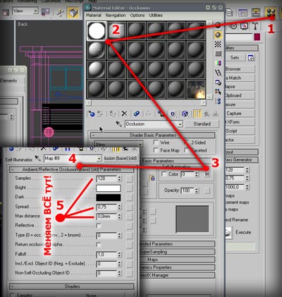Click Execute button
The width and height of the screenshot is (282, 297).
(243, 232)
